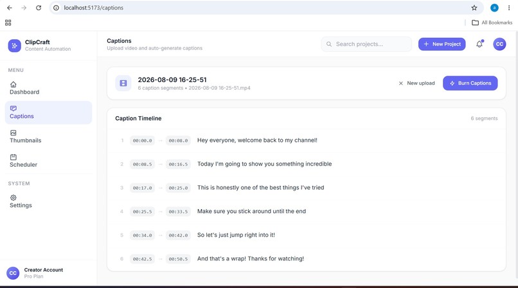Click the ClipCraft logo icon
518x288 pixels.
click(14, 46)
